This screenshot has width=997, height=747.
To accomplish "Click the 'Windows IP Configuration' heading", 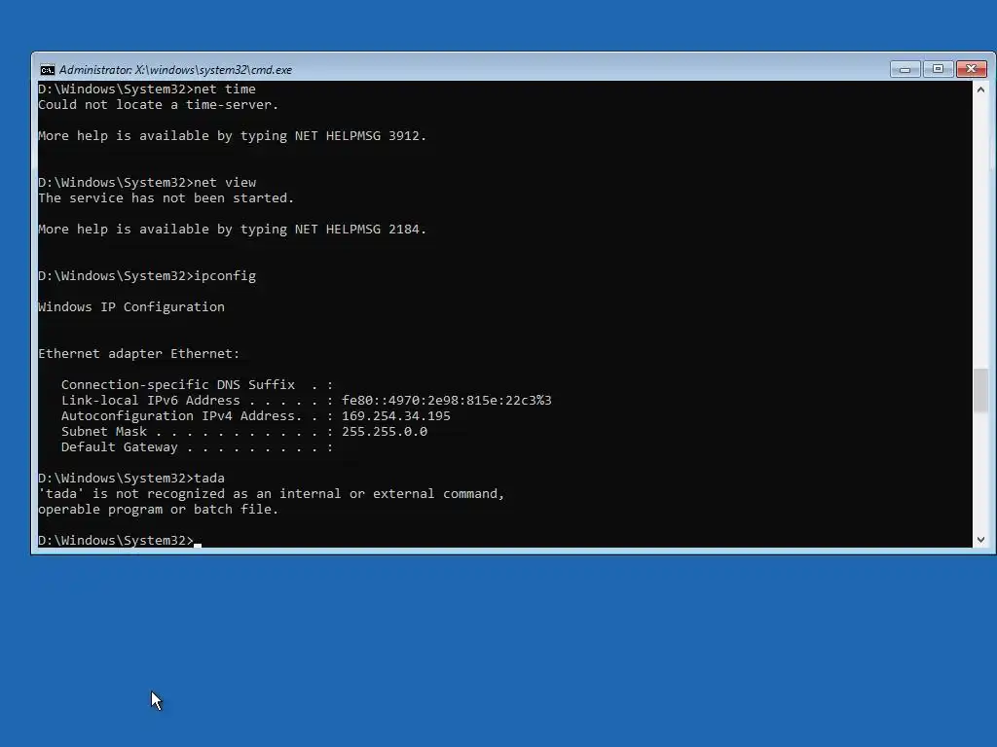I will point(131,306).
